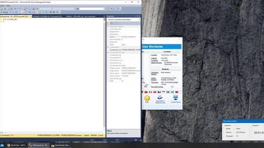264x148 pixels.
Task: Click the Increase indent icon
Action: point(54,12)
